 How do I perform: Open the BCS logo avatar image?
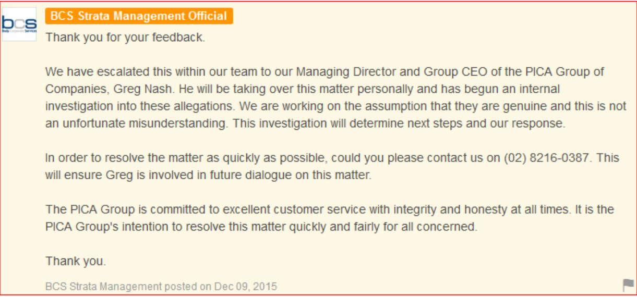(x=19, y=24)
